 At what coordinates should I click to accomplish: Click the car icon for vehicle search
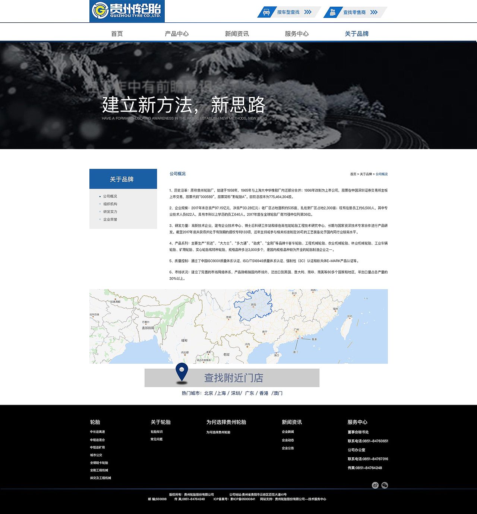pyautogui.click(x=266, y=12)
